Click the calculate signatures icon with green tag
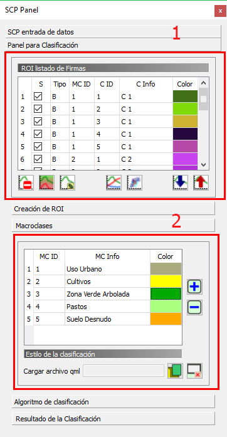The image size is (227, 437). tap(68, 183)
